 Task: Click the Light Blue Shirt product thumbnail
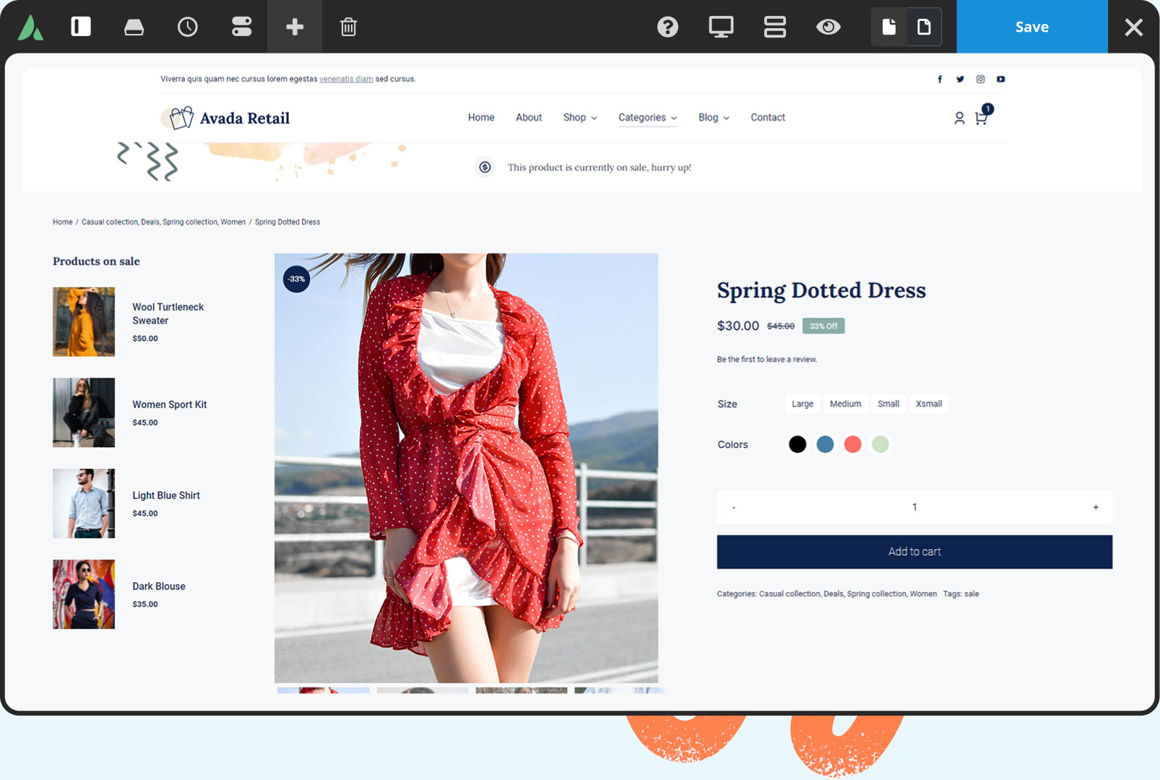pos(83,503)
